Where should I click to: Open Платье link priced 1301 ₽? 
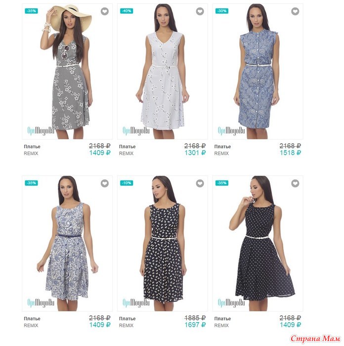pyautogui.click(x=128, y=146)
